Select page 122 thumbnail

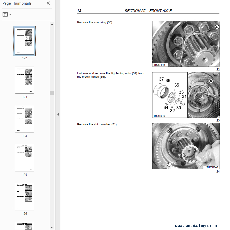click(25, 41)
